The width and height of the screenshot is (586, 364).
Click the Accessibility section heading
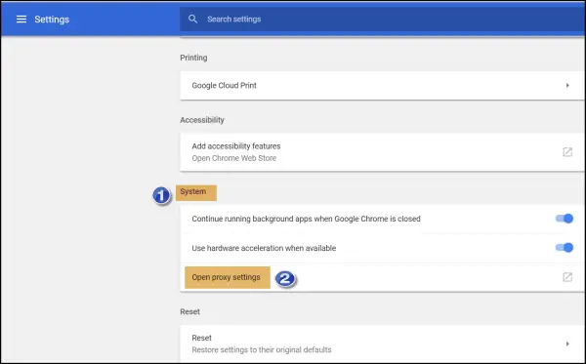point(202,120)
